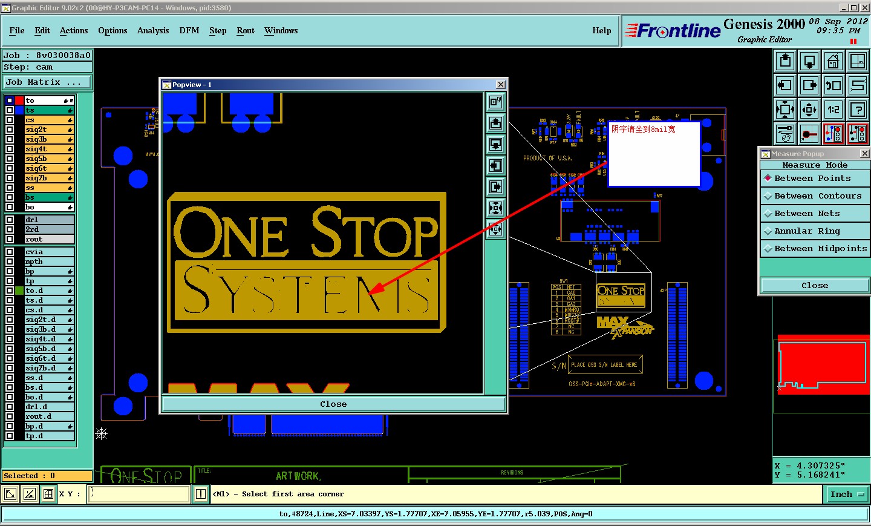Screen dimensions: 871x526
Task: Open the Inch units dropdown
Action: tap(847, 494)
